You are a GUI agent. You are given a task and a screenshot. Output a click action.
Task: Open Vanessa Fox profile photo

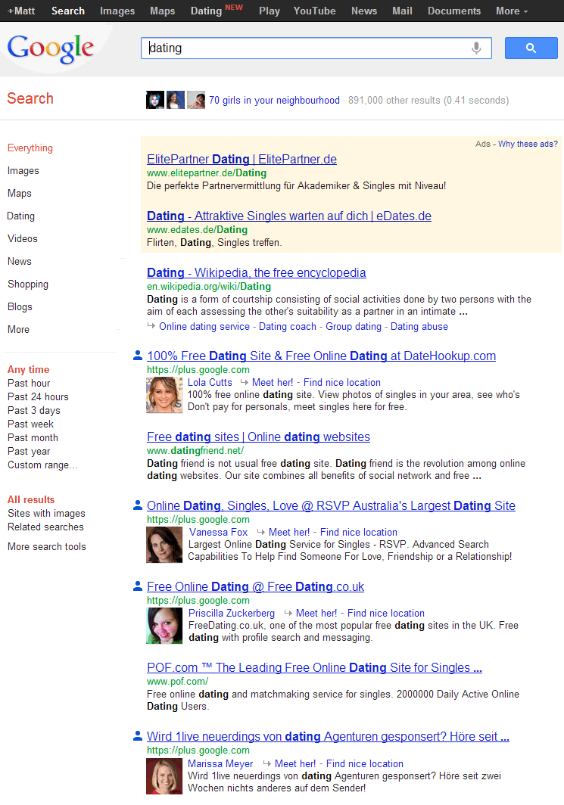coord(164,545)
